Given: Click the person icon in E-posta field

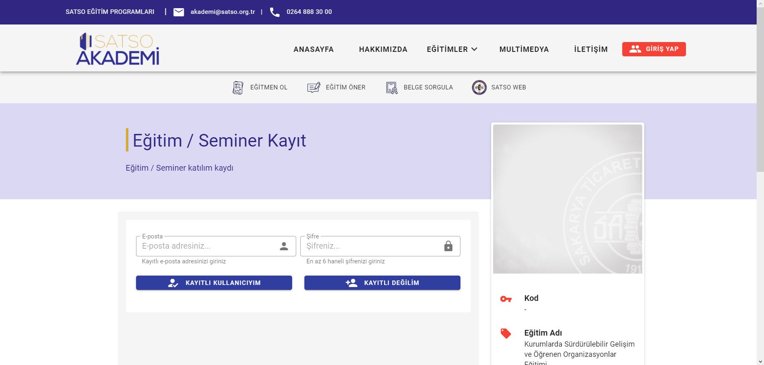Looking at the screenshot, I should 284,246.
